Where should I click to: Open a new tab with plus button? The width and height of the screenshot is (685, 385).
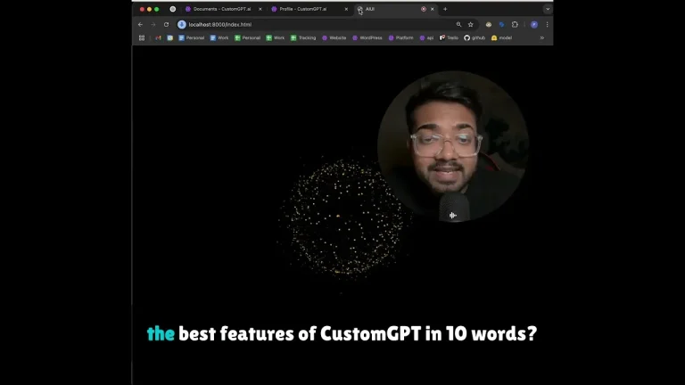[445, 9]
